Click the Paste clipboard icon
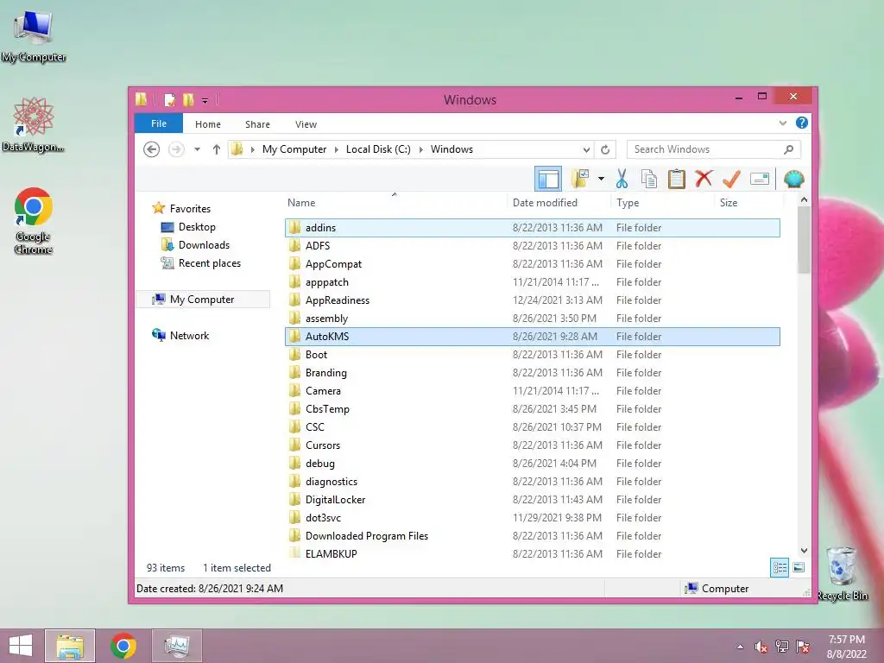The width and height of the screenshot is (884, 663). pos(677,180)
